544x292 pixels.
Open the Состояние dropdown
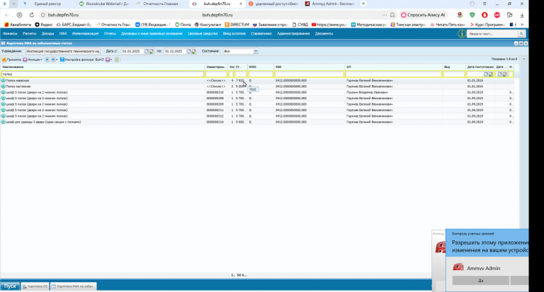[x=256, y=51]
